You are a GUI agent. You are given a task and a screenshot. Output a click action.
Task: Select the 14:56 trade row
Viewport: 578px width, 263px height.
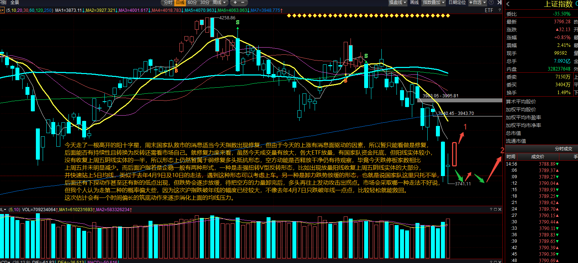pos(541,164)
